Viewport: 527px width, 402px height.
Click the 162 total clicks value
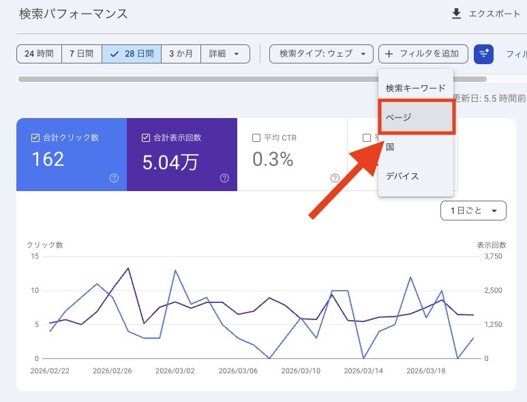pyautogui.click(x=48, y=159)
